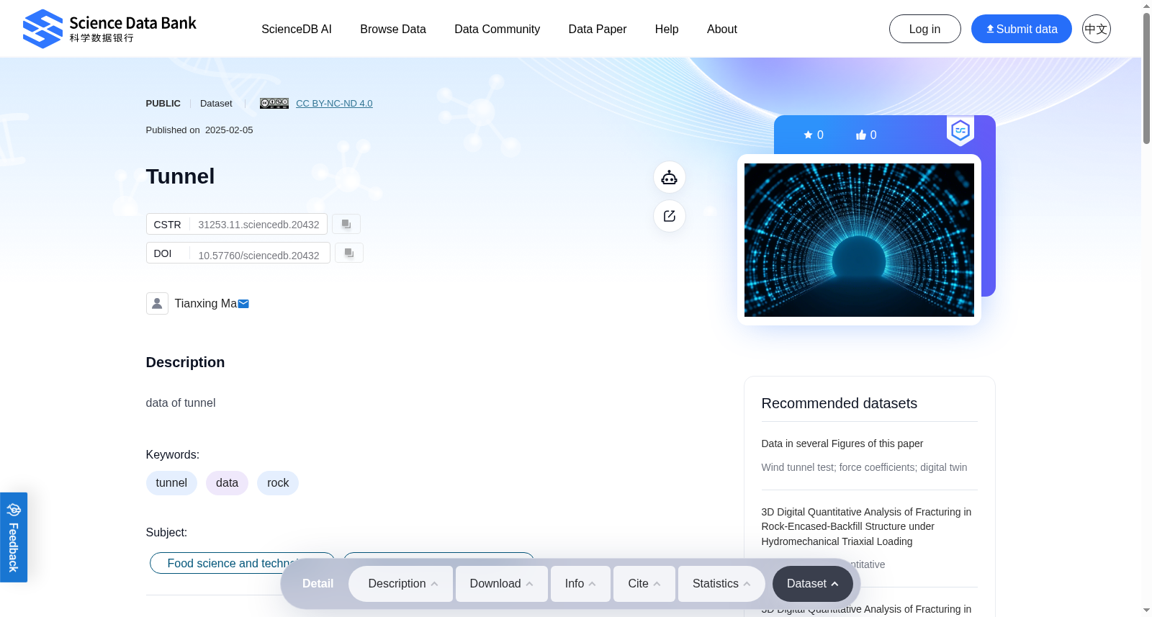Screen dimensions: 1152x617
Task: Email author via envelope icon
Action: click(243, 304)
